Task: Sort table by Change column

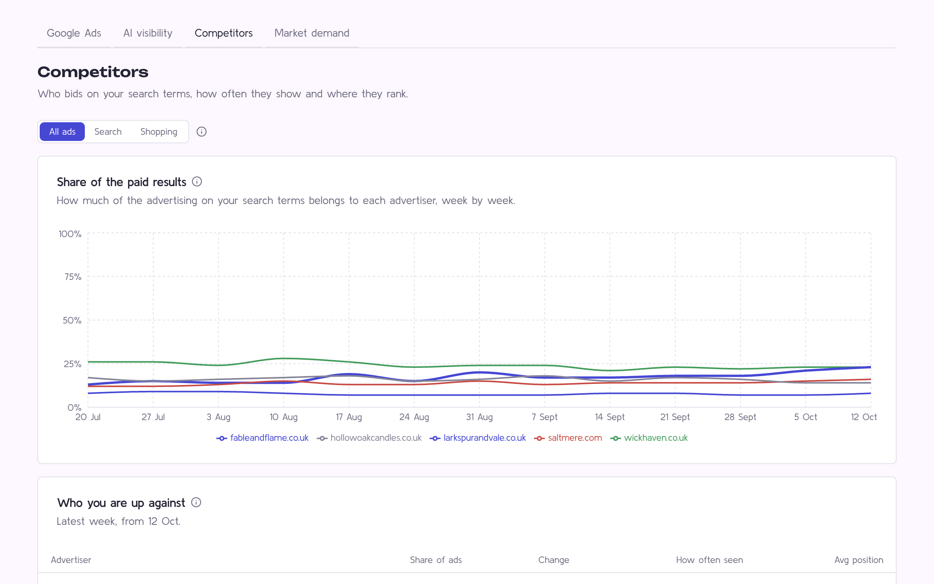Action: click(x=554, y=560)
